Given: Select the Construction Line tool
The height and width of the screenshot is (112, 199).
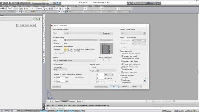Looking at the screenshot, I should (44, 18).
